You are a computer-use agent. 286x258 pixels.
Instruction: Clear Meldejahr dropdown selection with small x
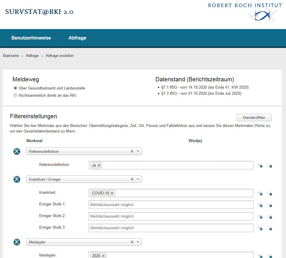coord(132,242)
